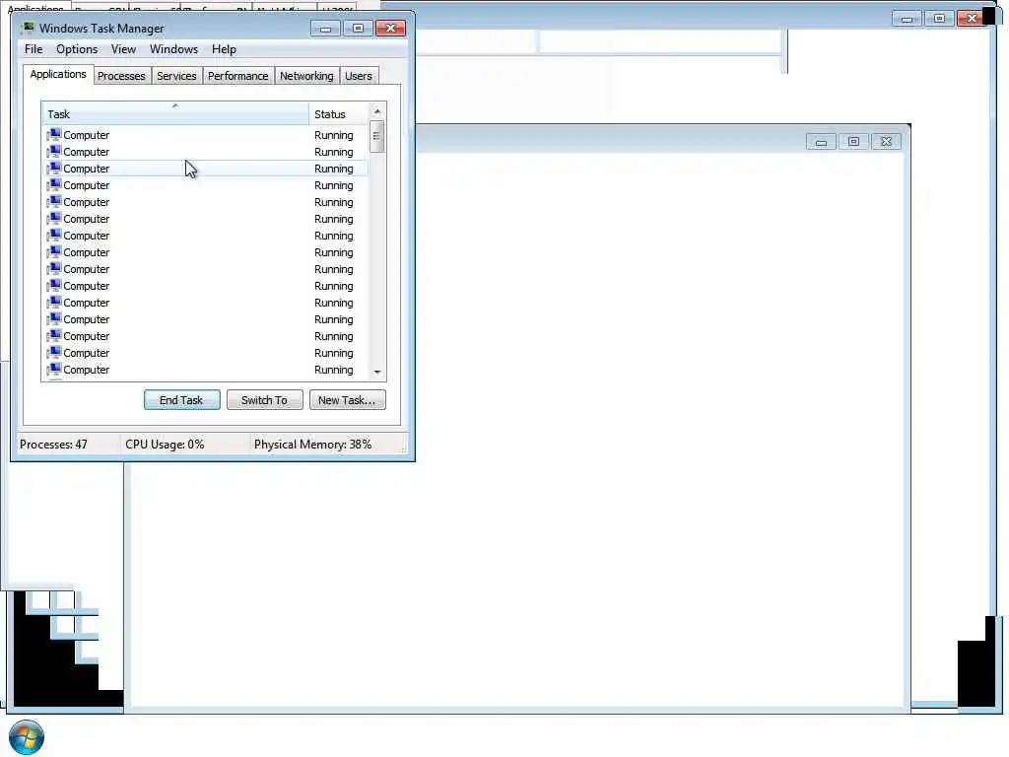The height and width of the screenshot is (757, 1009).
Task: Select the Applications tab
Action: [x=58, y=74]
